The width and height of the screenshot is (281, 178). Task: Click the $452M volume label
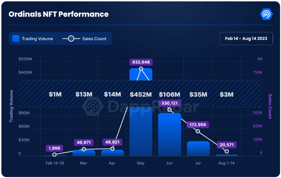[x=141, y=95]
